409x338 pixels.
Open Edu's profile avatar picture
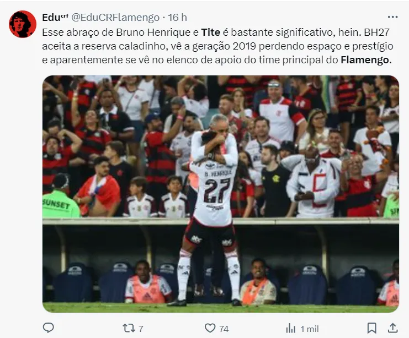pyautogui.click(x=23, y=24)
